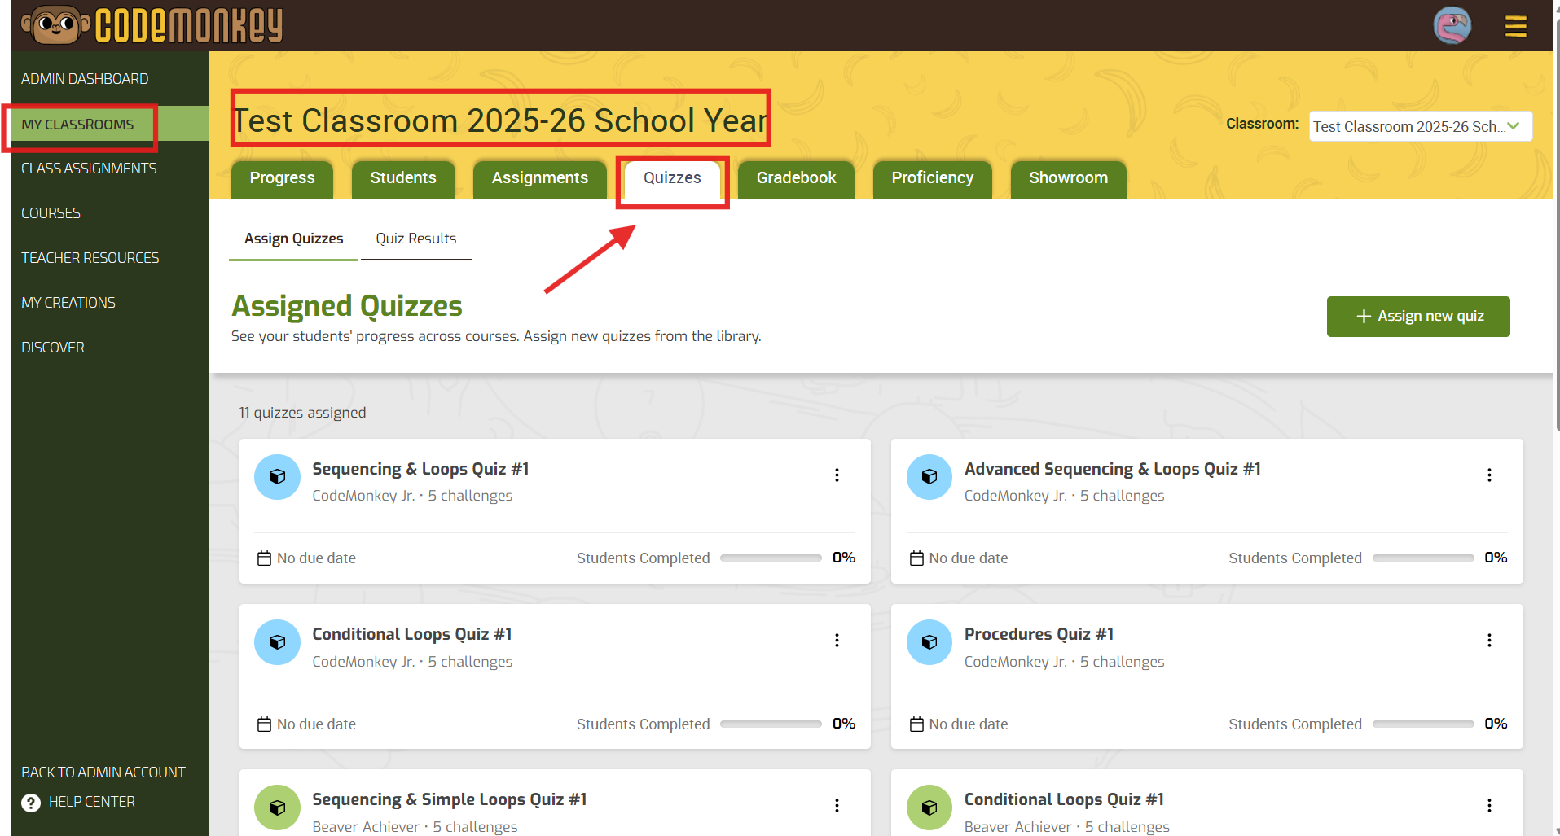Click the 0% value on Advanced Sequencing & Loops Quiz

(x=1496, y=558)
